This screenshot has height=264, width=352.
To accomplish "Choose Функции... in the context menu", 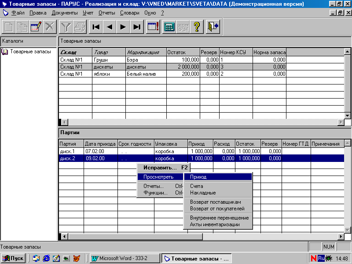I will 160,193.
